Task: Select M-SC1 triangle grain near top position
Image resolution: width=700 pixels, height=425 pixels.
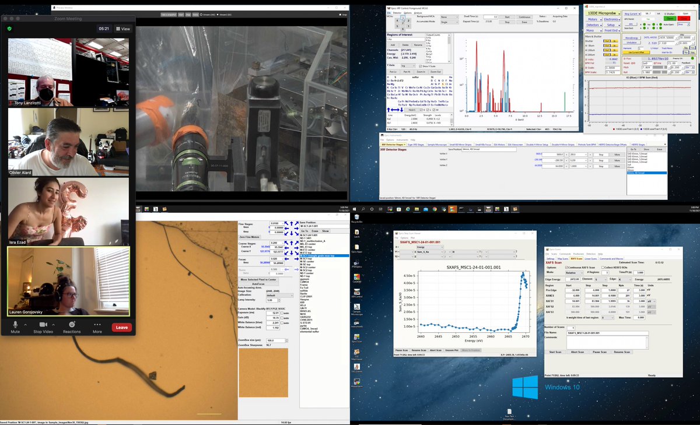Action: coord(324,255)
